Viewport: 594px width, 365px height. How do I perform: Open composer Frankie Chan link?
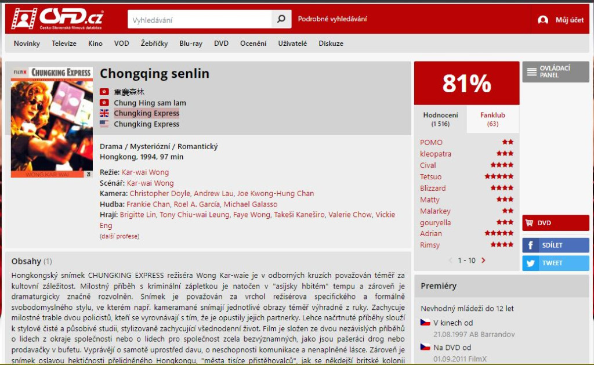(x=148, y=204)
